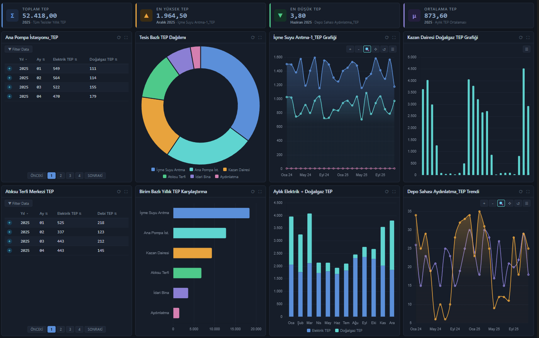539x338 pixels.
Task: Open the İçme Suyu Arıtma-1 chart hamburger menu
Action: pos(393,49)
